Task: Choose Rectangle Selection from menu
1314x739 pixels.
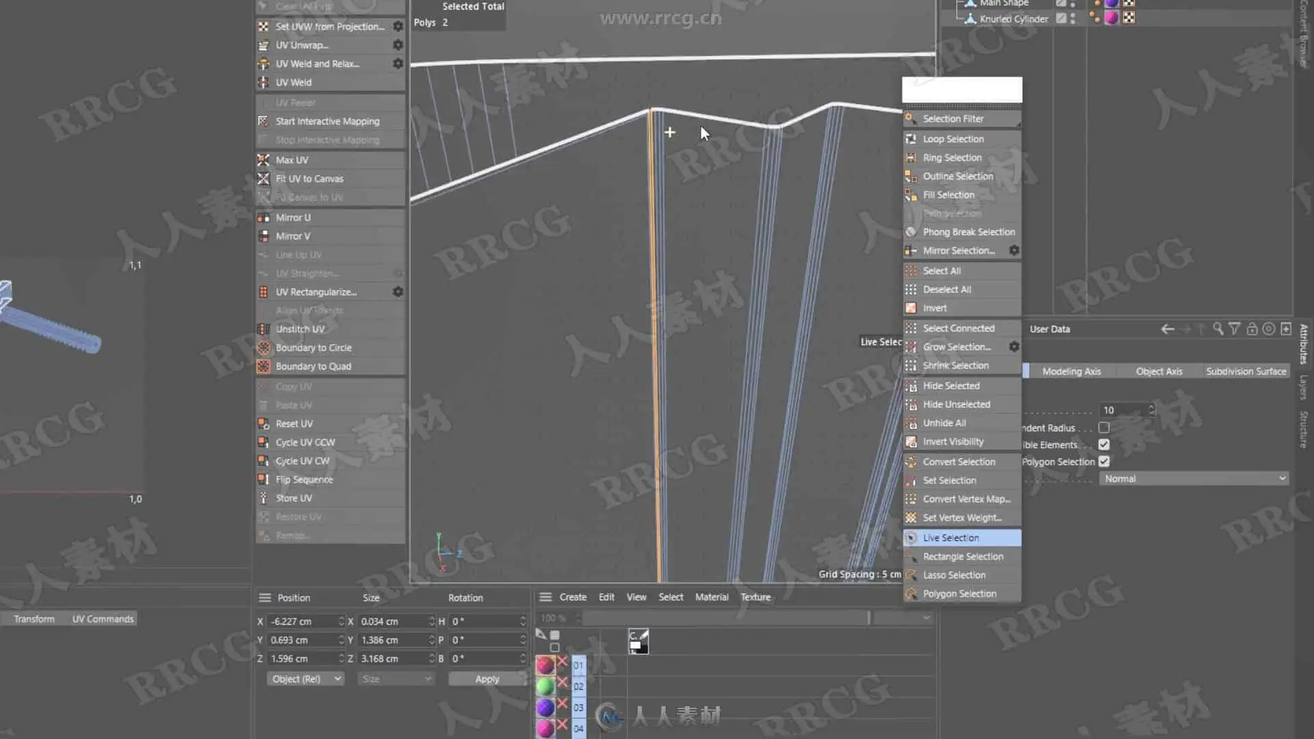Action: pyautogui.click(x=963, y=556)
